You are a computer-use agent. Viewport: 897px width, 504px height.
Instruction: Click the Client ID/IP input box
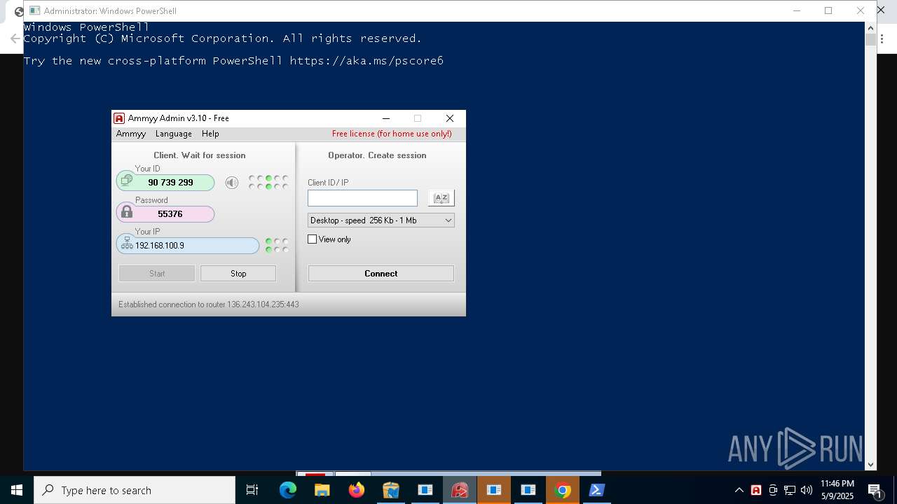[362, 198]
